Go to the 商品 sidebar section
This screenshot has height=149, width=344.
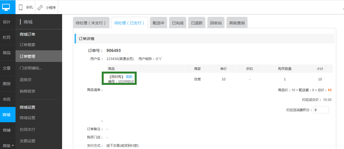click(7, 53)
